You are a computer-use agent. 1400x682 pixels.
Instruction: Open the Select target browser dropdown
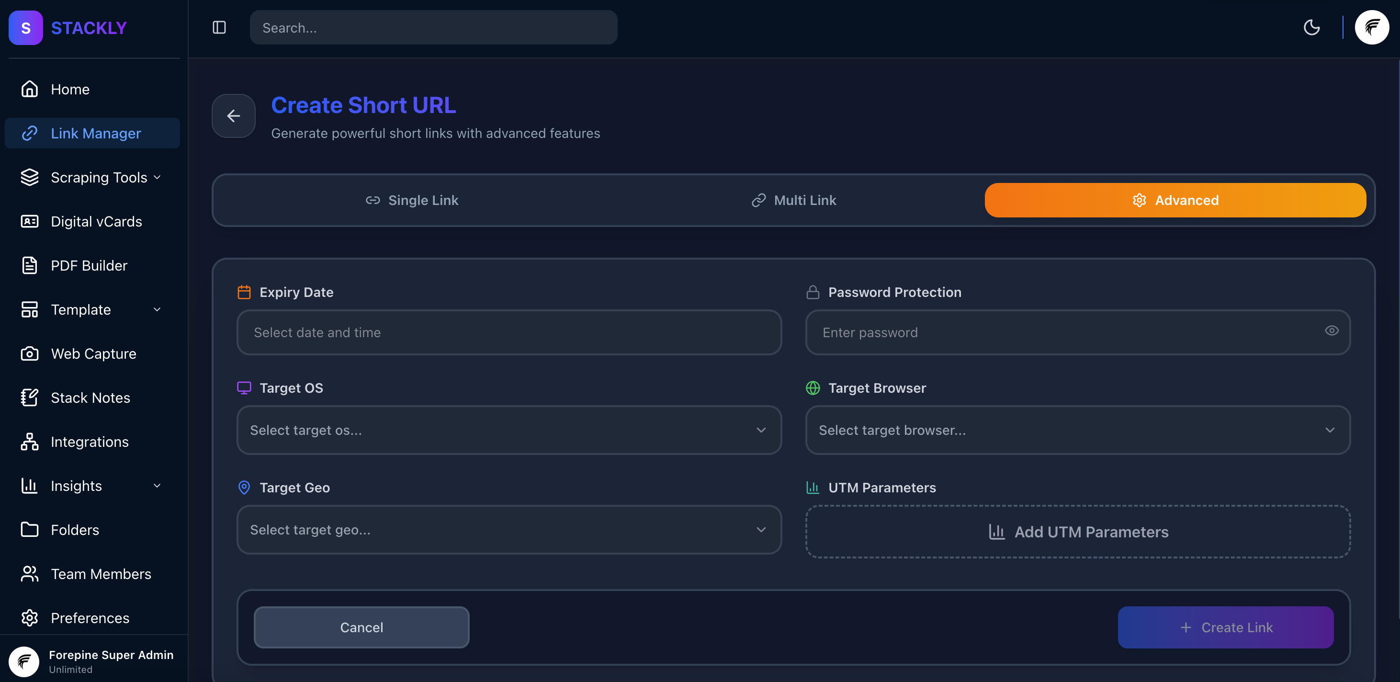click(1078, 430)
